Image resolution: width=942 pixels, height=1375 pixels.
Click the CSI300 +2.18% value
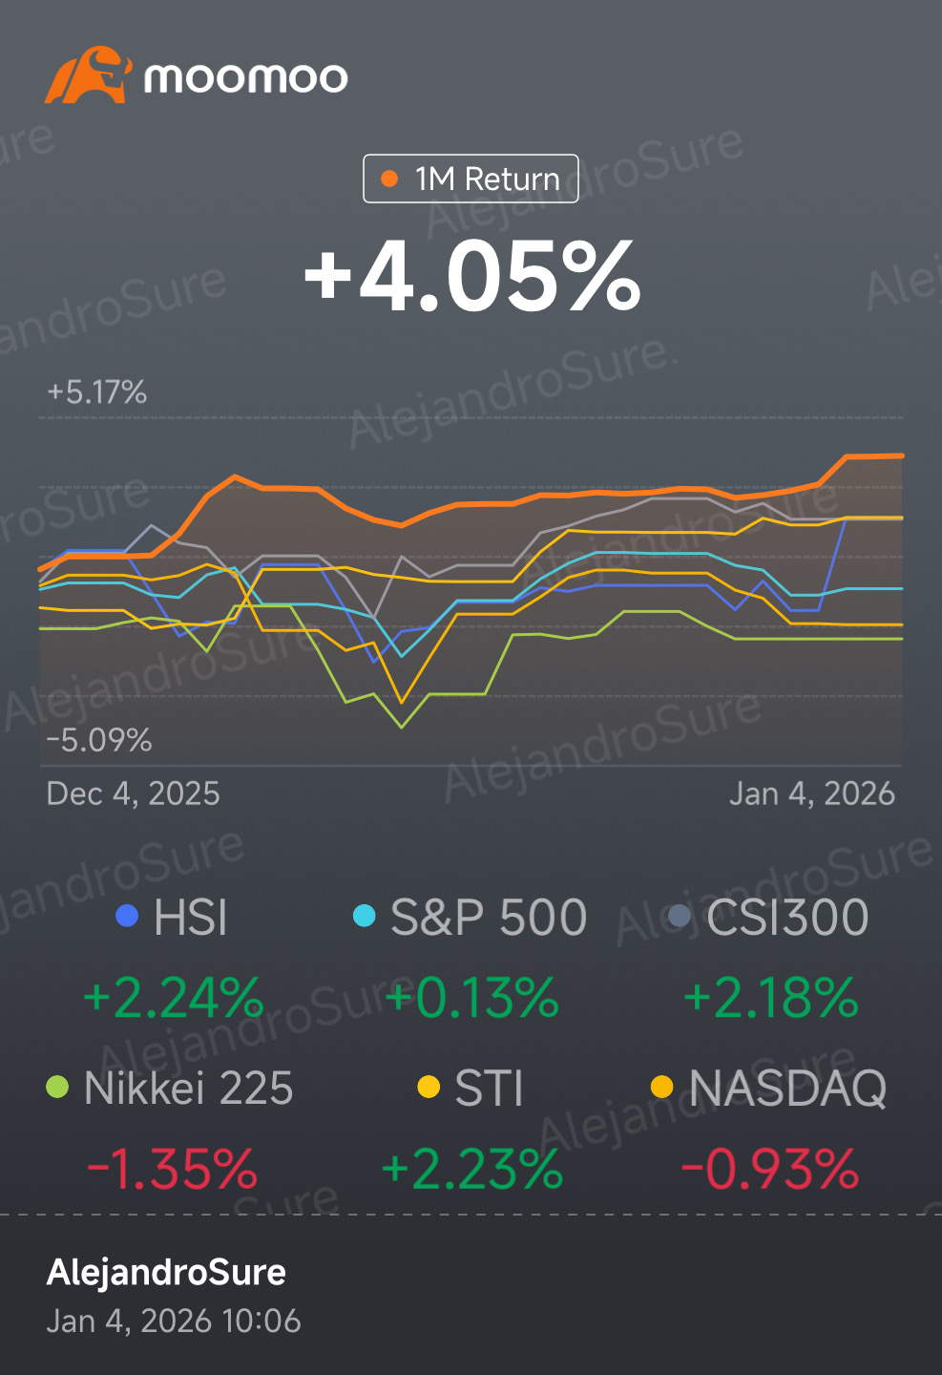(771, 998)
